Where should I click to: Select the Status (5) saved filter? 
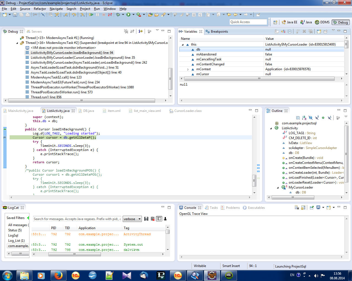point(15,230)
